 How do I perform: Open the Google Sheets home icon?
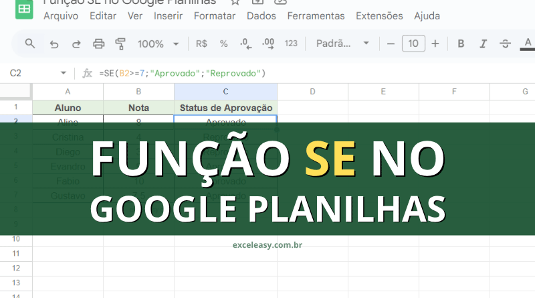click(24, 9)
